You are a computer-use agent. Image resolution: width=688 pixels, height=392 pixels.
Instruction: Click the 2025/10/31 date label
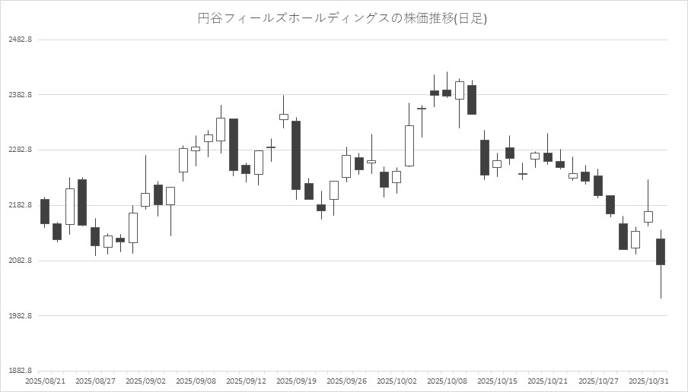[x=647, y=381]
